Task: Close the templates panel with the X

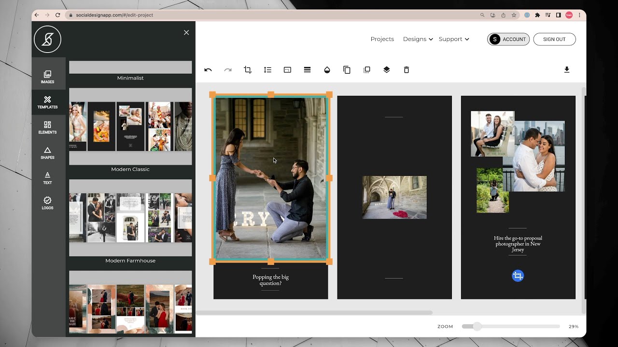Action: [186, 33]
